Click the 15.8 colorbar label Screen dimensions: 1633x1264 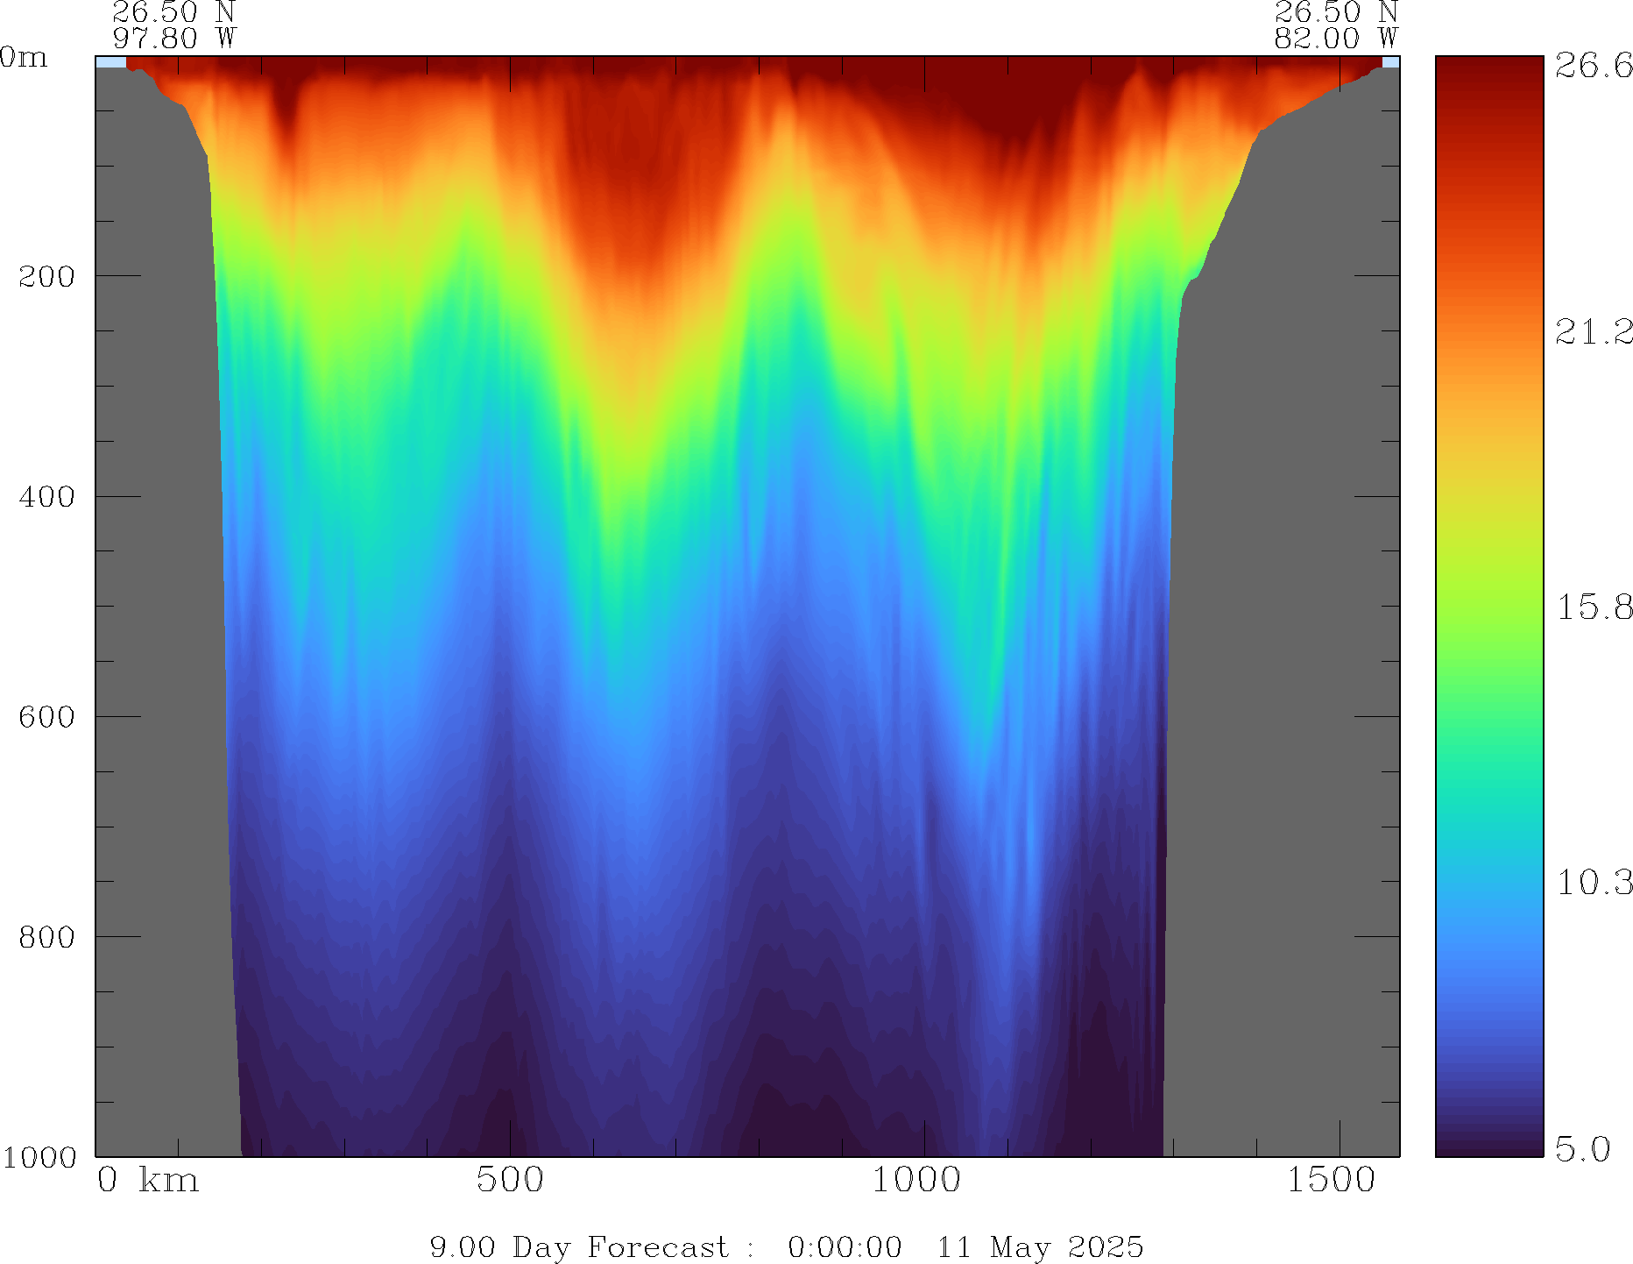tap(1593, 607)
